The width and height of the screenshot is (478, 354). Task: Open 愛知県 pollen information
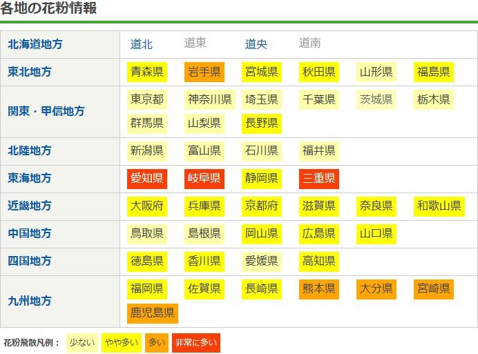pos(147,178)
